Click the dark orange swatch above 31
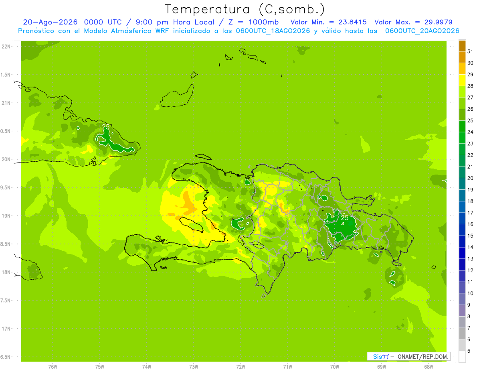Image resolution: width=481 pixels, height=372 pixels. [462, 46]
